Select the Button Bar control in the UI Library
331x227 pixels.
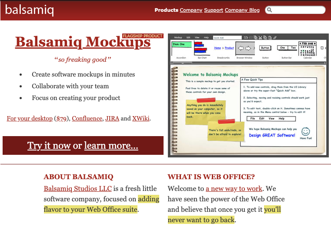click(287, 51)
